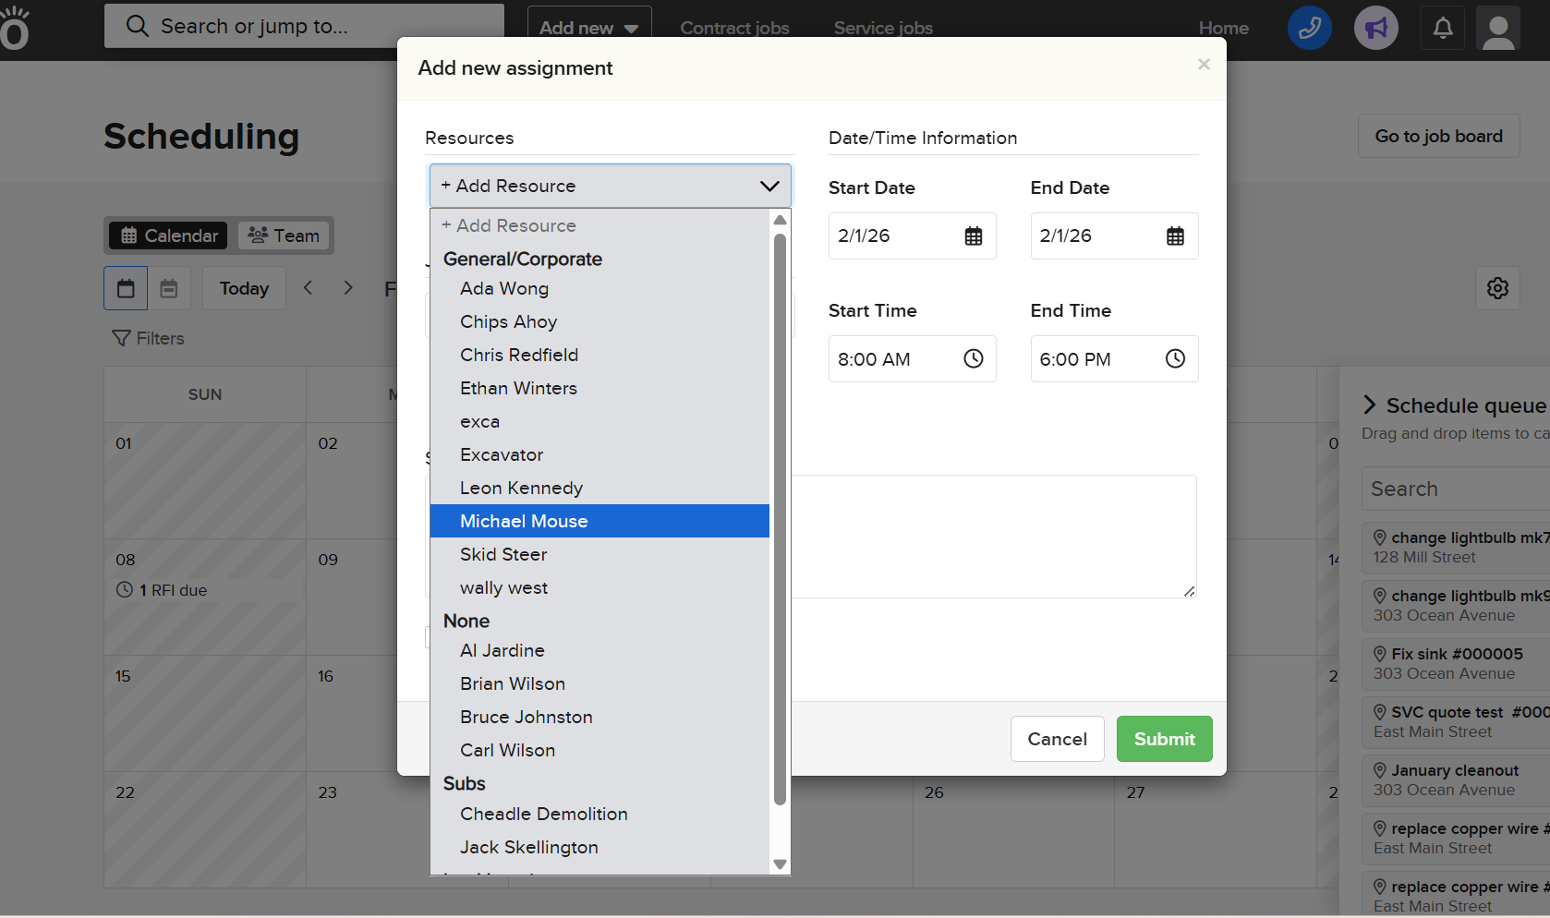Switch to Calendar view
Image resolution: width=1550 pixels, height=918 pixels.
coord(167,236)
